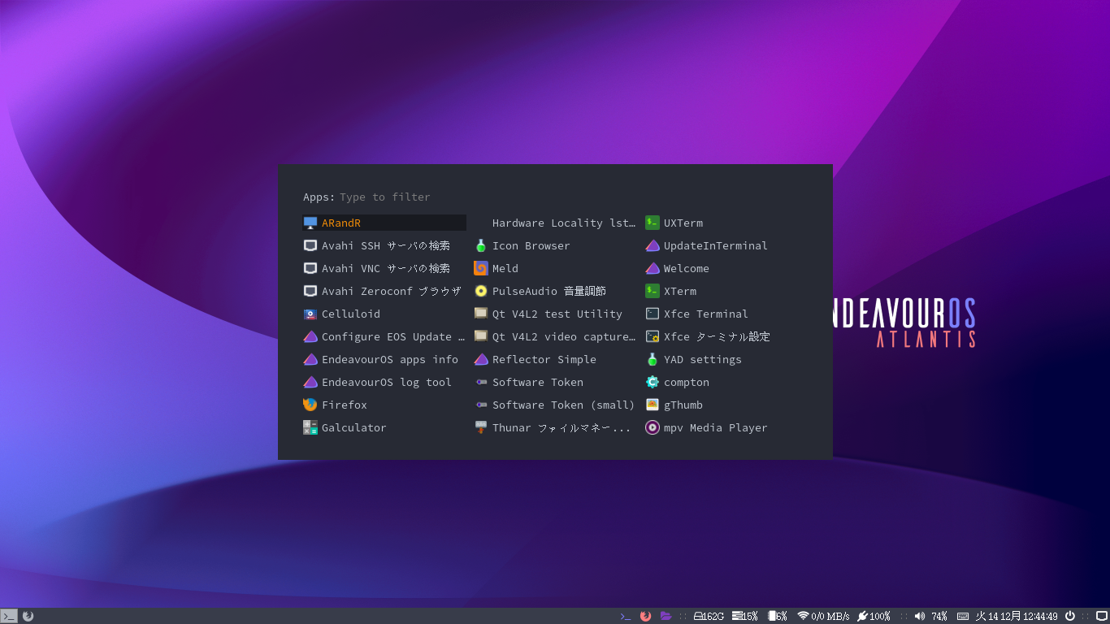This screenshot has width=1110, height=624.
Task: Open PulseAudio volume control entry
Action: 555,291
